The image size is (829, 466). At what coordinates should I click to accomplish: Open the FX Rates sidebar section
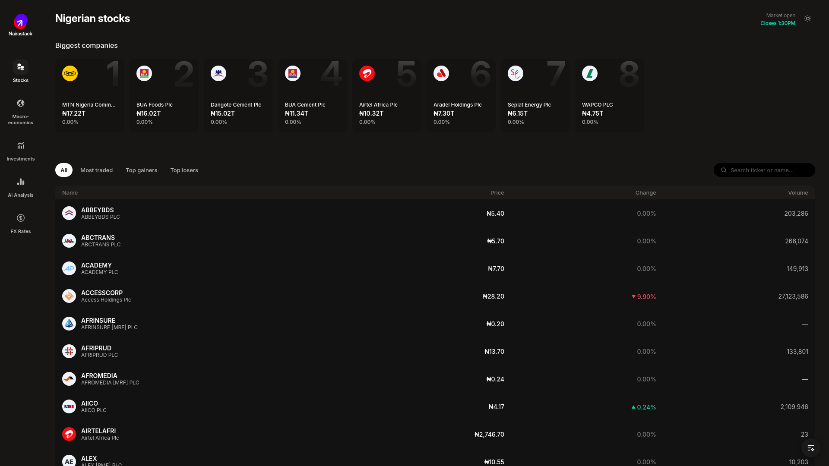(21, 224)
